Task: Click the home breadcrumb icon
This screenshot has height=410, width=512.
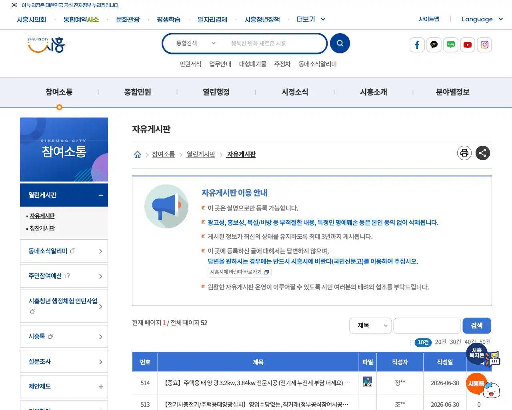Action: point(137,155)
